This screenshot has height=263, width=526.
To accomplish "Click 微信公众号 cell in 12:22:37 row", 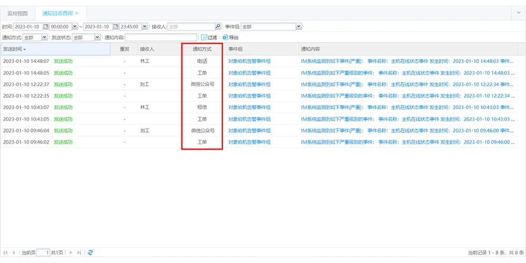I will (x=203, y=84).
